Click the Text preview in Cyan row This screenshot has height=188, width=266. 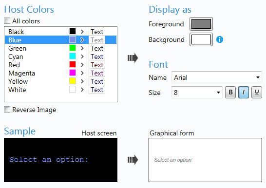(97, 56)
